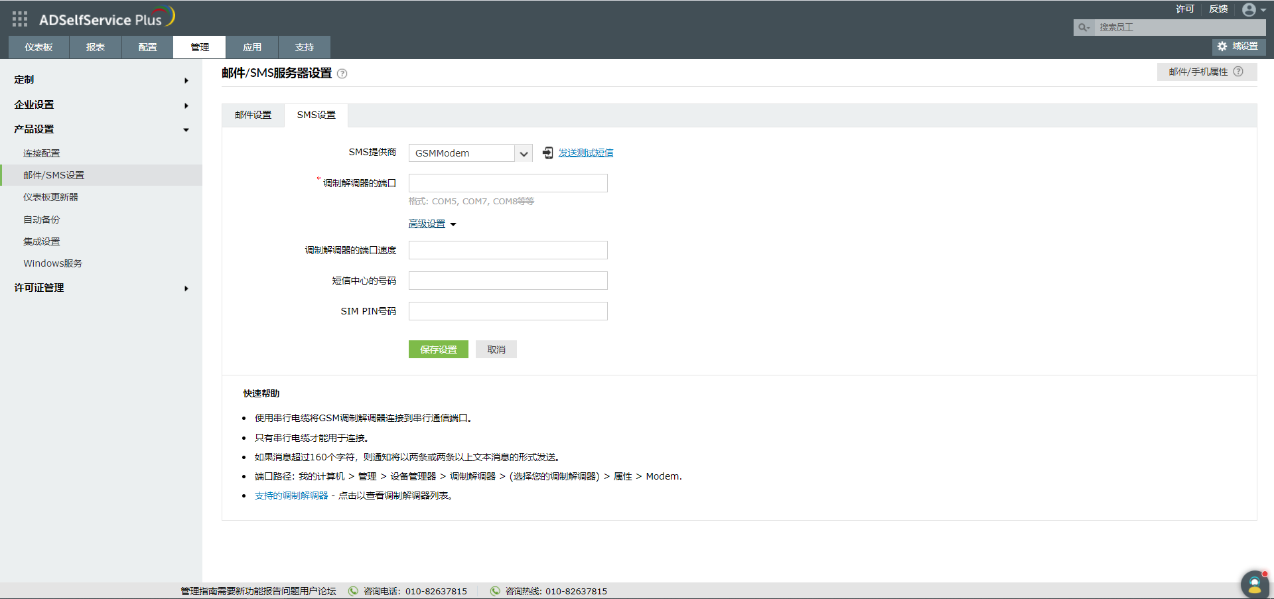Click the 格式: COM5, COM7, COM8等等 hint
Screen dimensions: 1274x599
pyautogui.click(x=472, y=201)
